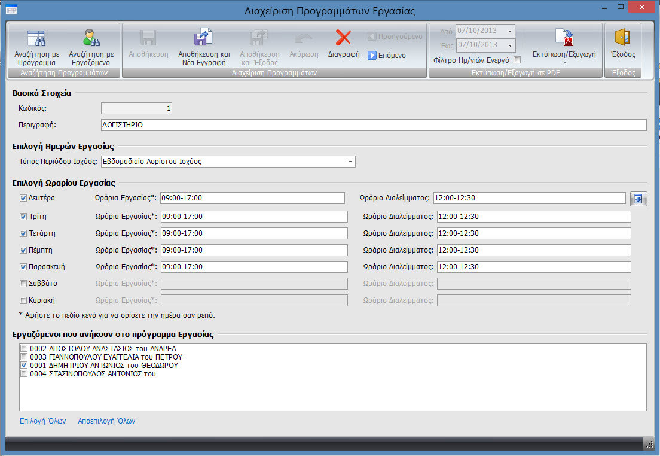Screen dimensions: 660x456
Task: Click Τρίτη Ωράριο Διαλείμματος input field
Action: (x=534, y=217)
